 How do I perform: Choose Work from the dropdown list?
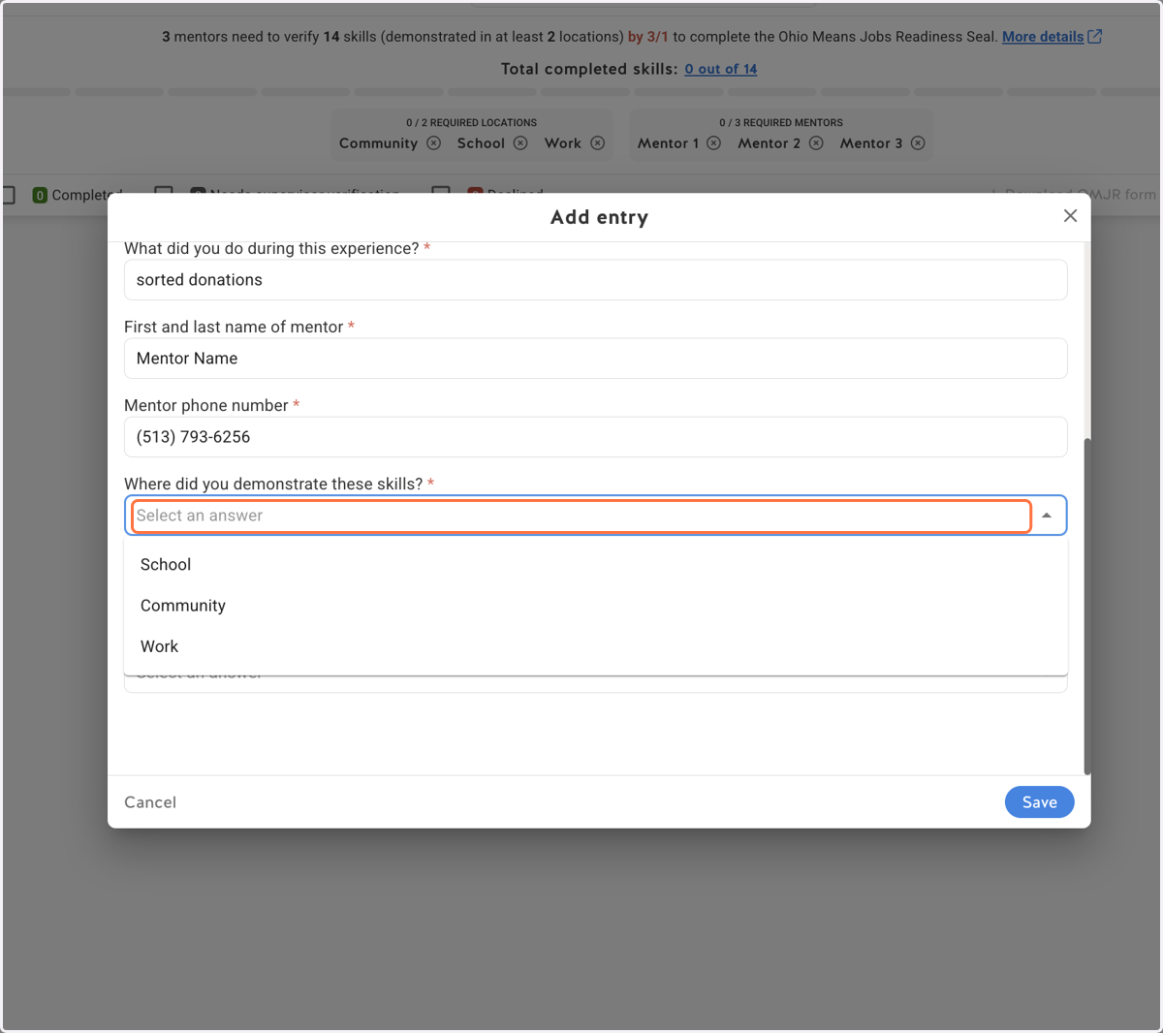pos(596,646)
